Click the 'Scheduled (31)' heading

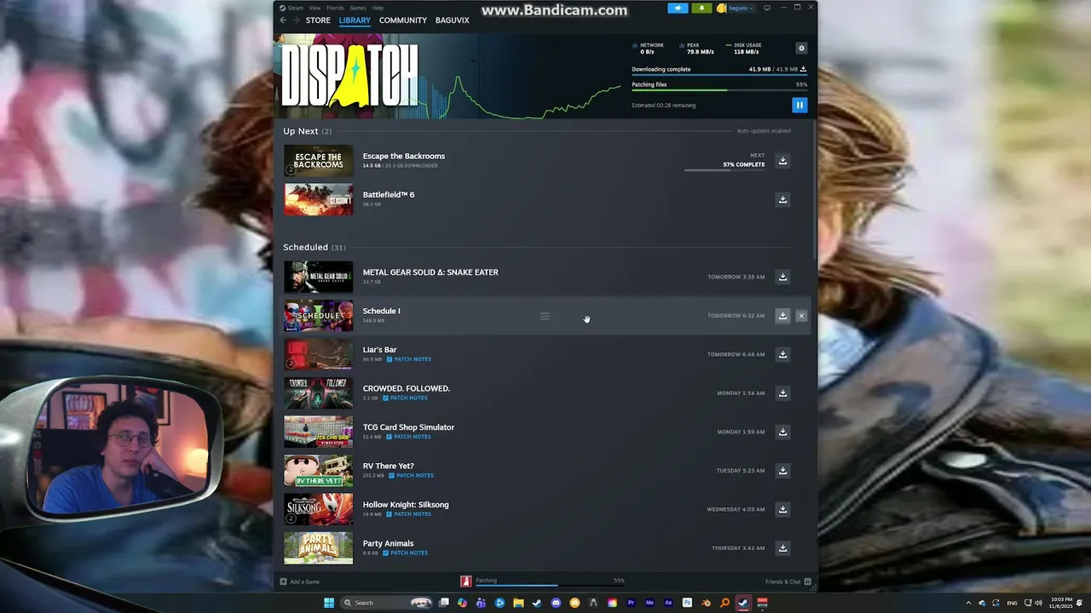click(x=315, y=247)
